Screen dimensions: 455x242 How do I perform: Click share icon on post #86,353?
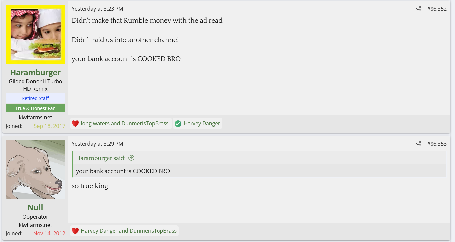coord(419,144)
